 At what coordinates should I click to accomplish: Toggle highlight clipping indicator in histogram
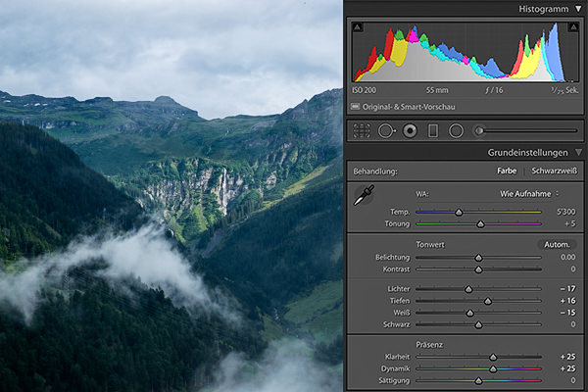pyautogui.click(x=573, y=27)
